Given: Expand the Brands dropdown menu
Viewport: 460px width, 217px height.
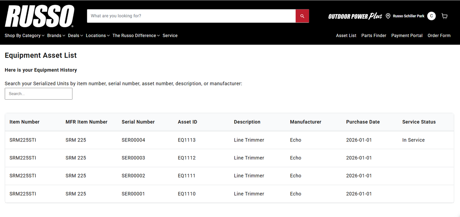Looking at the screenshot, I should (56, 36).
